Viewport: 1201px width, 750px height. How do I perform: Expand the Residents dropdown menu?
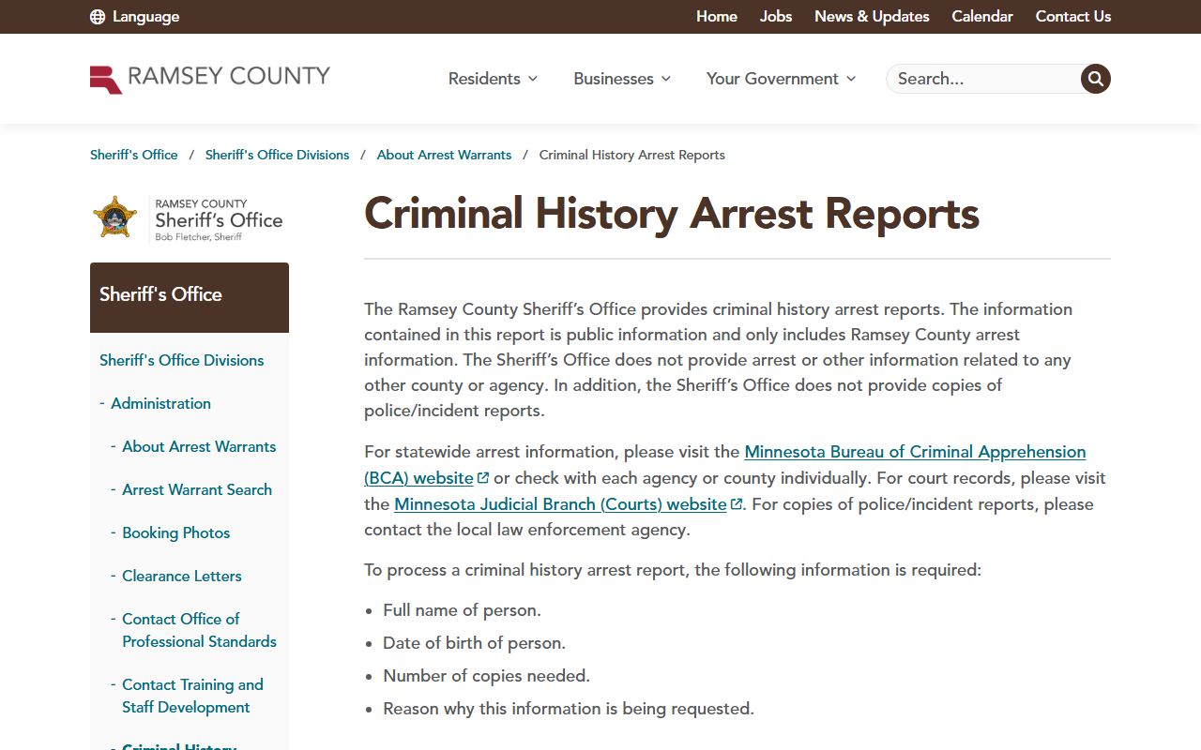coord(494,79)
